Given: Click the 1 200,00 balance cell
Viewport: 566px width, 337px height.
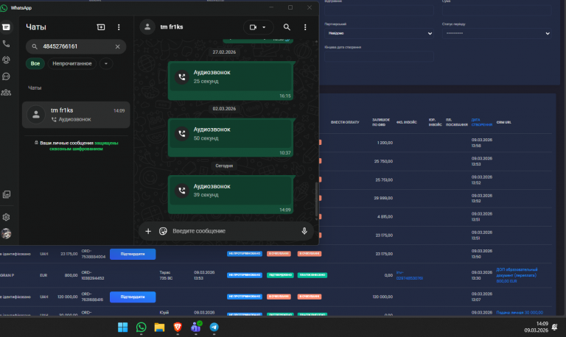Looking at the screenshot, I should click(x=385, y=143).
